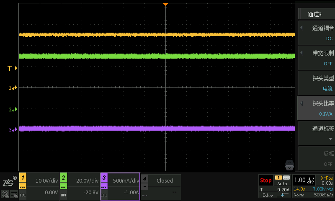Click the channel 4 Closed label
This screenshot has width=335, height=201.
(x=165, y=181)
